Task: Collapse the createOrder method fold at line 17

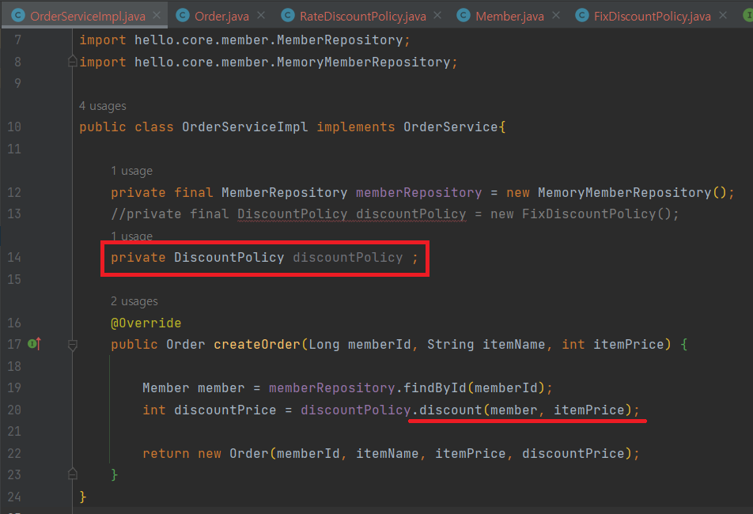Action: tap(73, 345)
